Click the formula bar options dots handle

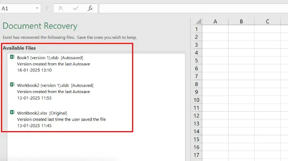point(47,8)
